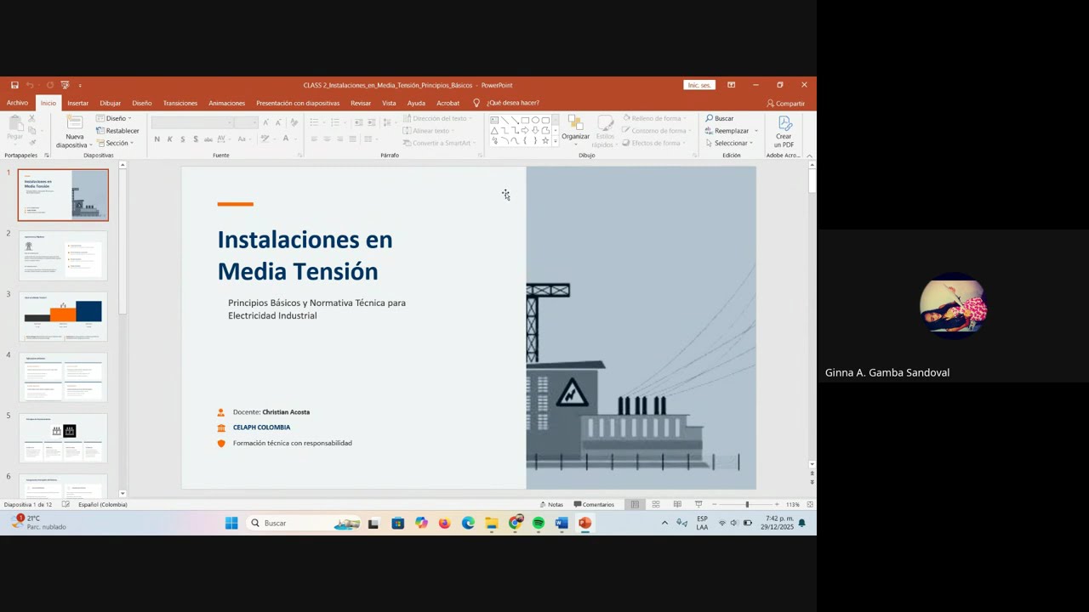
Task: Open the Diseño layout dropdown in Diapositivas group
Action: (x=114, y=118)
